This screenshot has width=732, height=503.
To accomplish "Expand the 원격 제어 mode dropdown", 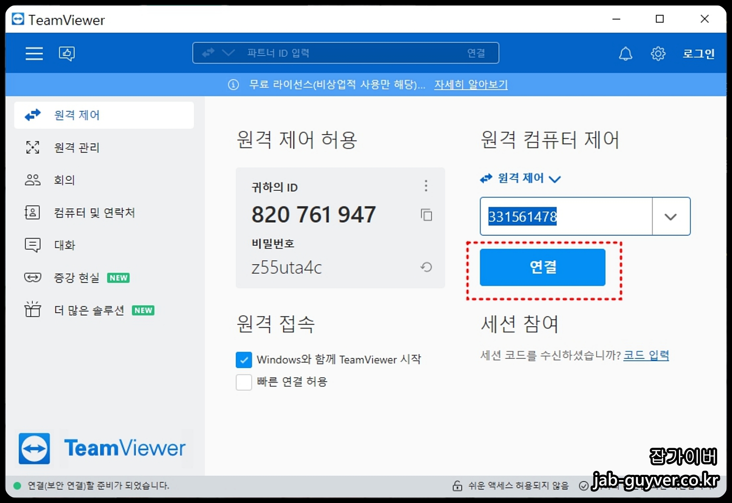I will (521, 178).
